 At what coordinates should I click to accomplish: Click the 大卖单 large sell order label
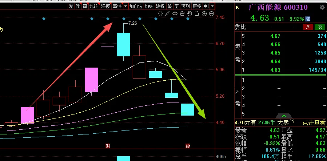286,123
